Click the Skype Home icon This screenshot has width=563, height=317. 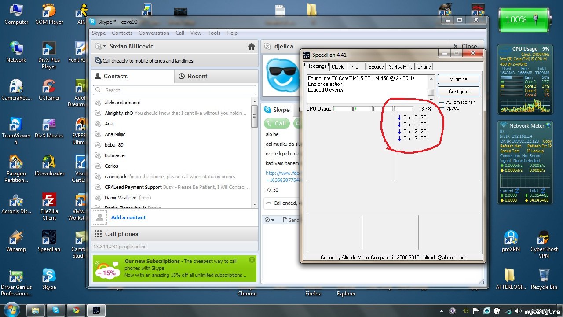pos(252,46)
